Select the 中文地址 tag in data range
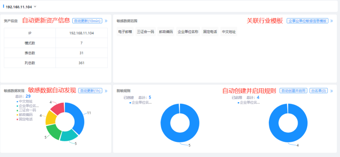The image size is (340, 157). [x=229, y=32]
